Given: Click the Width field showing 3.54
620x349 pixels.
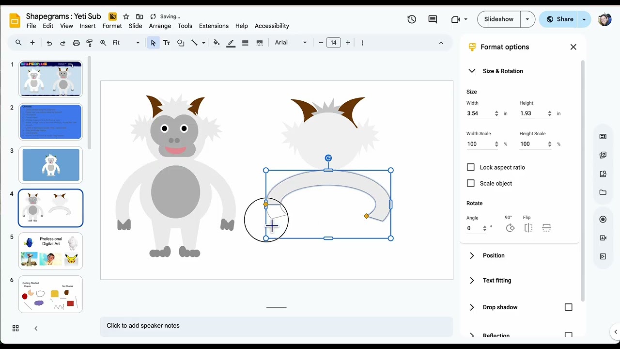Looking at the screenshot, I should 479,113.
